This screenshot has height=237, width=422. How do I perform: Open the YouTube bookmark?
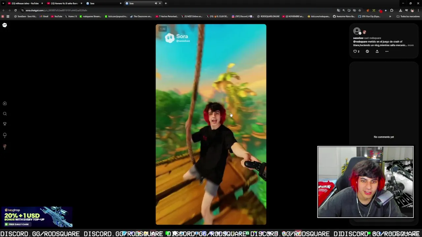tap(56, 16)
